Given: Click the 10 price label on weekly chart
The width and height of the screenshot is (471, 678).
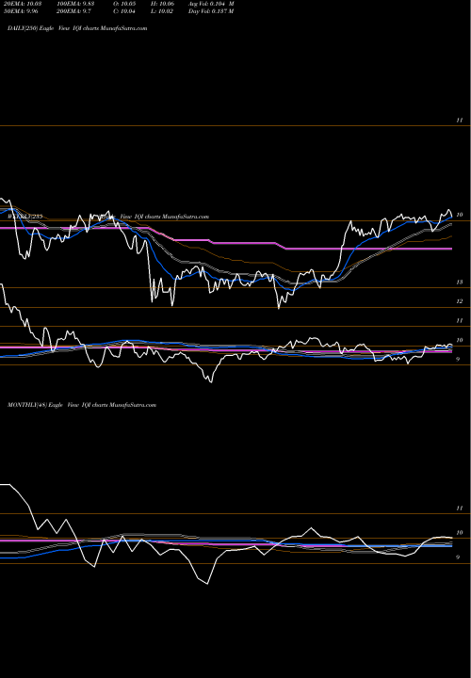Looking at the screenshot, I should pyautogui.click(x=460, y=340).
